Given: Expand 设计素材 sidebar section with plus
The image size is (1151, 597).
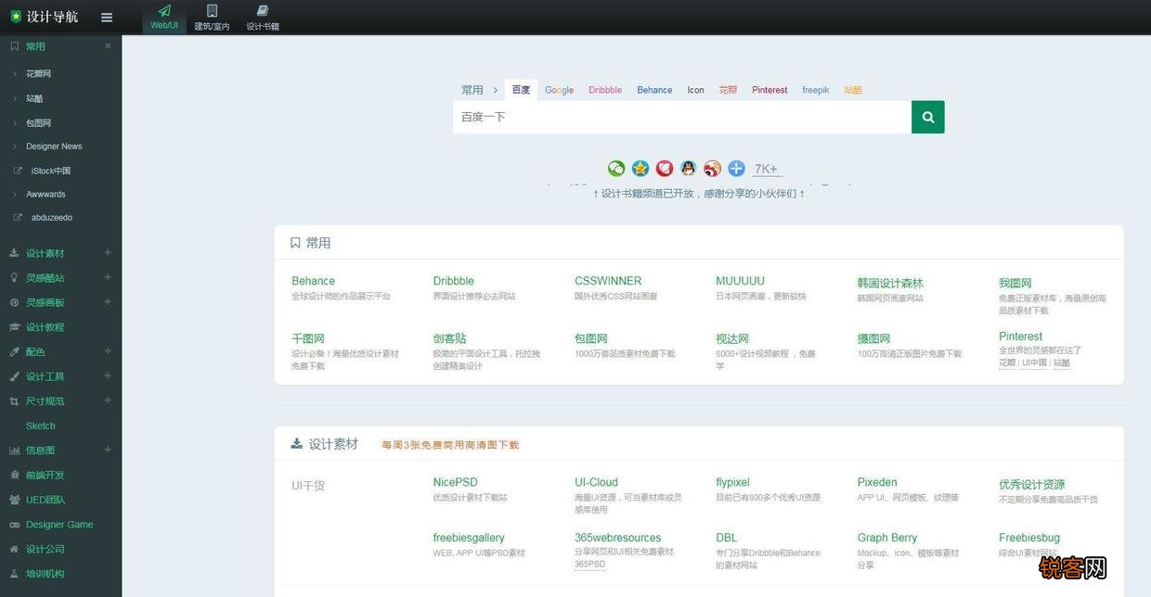Looking at the screenshot, I should (x=108, y=252).
